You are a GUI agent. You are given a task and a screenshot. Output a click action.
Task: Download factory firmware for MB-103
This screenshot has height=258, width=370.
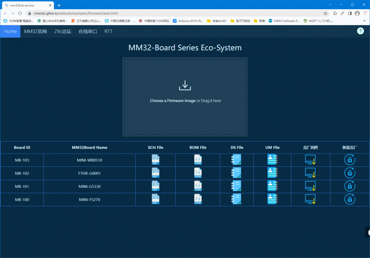310,159
